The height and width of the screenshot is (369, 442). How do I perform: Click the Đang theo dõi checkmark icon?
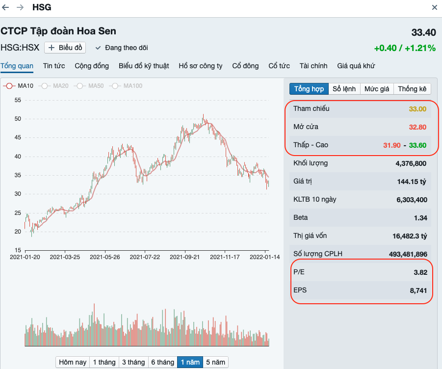pos(98,48)
